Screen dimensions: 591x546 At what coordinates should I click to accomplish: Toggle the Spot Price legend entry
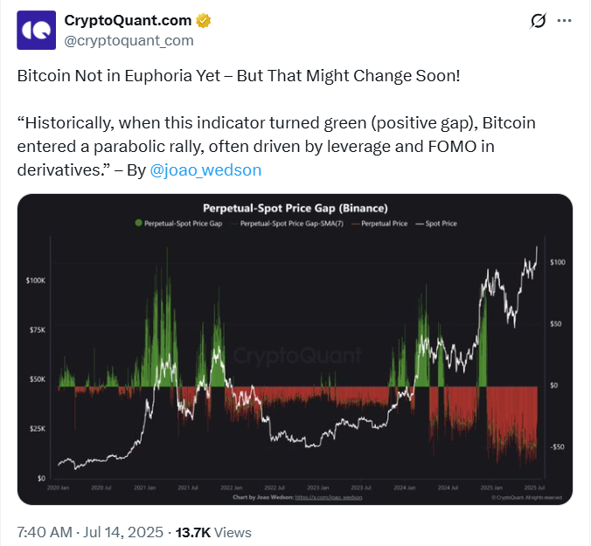click(436, 224)
